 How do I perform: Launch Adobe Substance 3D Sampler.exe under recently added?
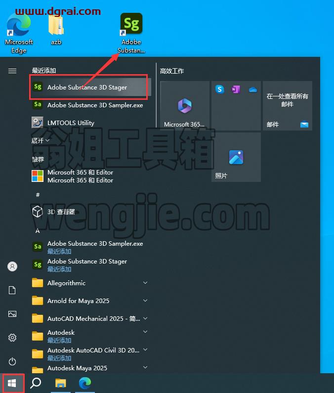90,105
